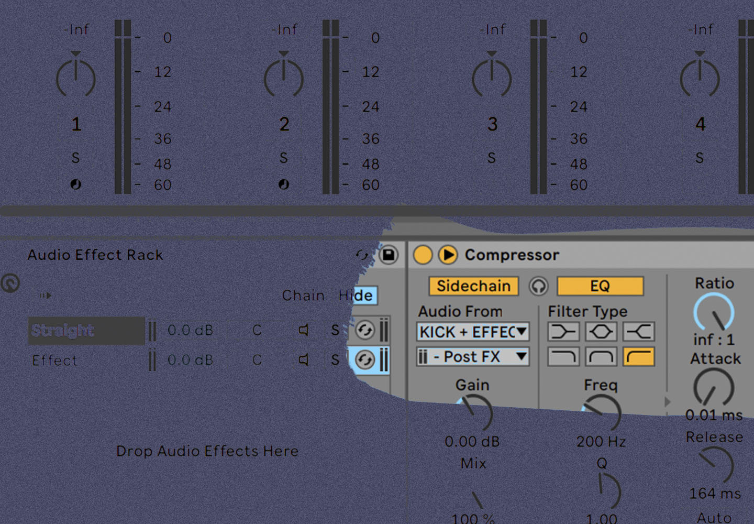Click the 0.0 dB volume field of Straight chain

click(190, 331)
